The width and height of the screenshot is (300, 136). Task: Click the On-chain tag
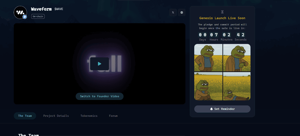pyautogui.click(x=38, y=16)
